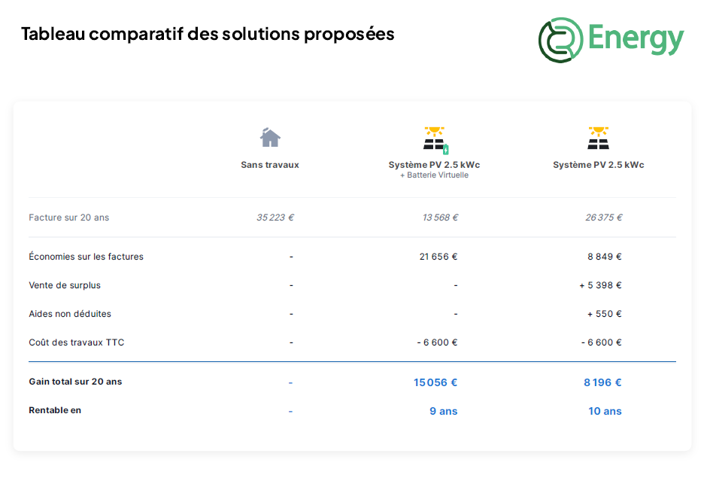The height and width of the screenshot is (496, 707).
Task: Click the '15 056 €' total gain
Action: click(435, 382)
